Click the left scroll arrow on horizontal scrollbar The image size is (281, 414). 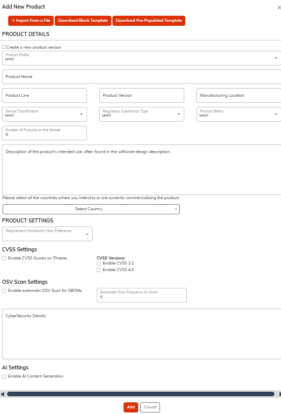pos(3,394)
